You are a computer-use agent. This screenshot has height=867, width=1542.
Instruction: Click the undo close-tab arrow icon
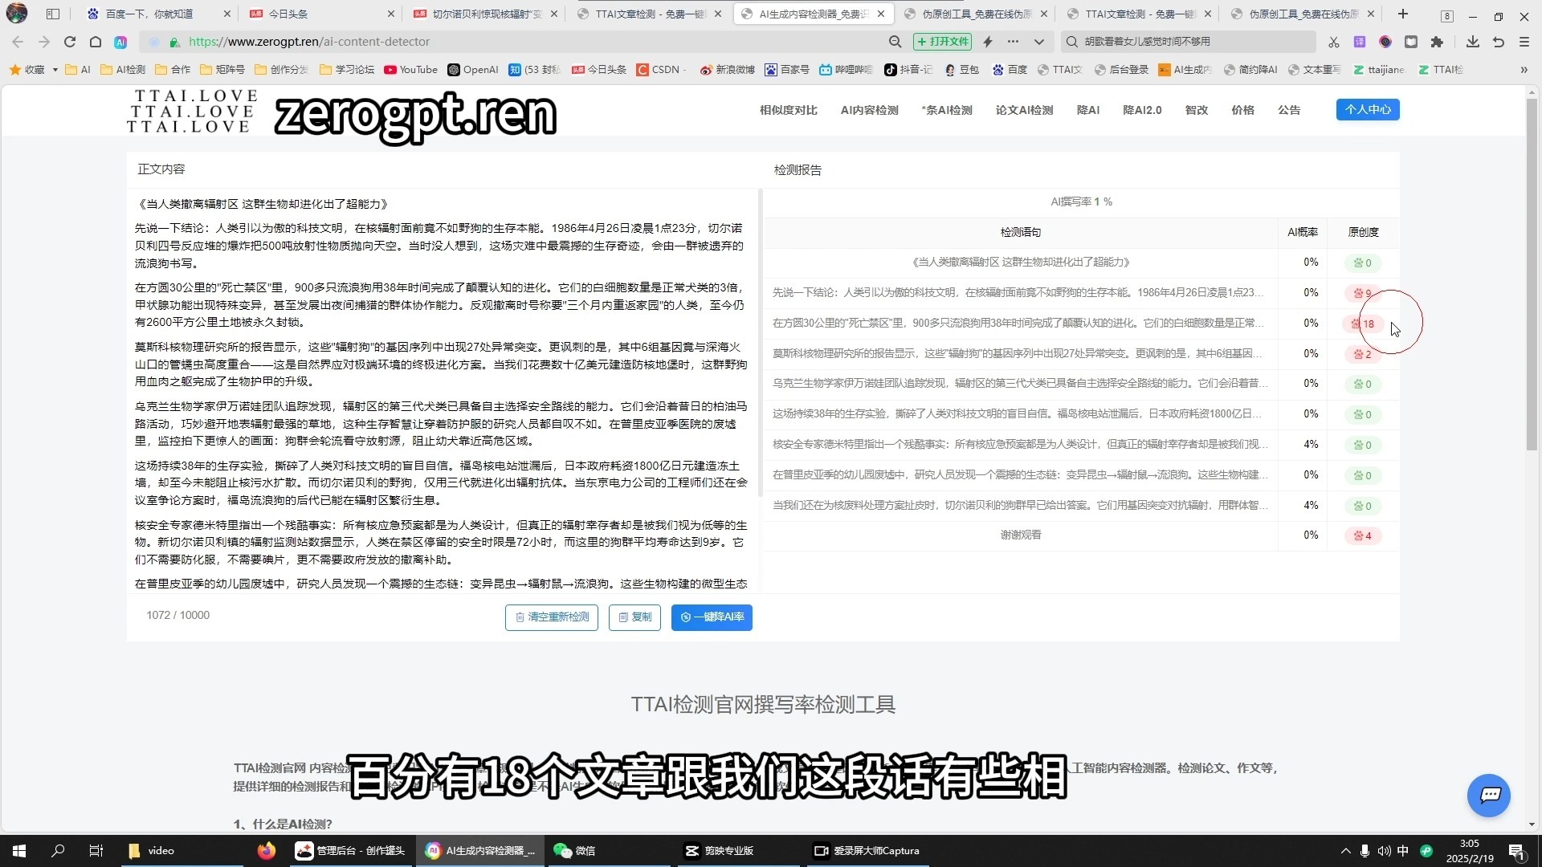click(x=1499, y=42)
